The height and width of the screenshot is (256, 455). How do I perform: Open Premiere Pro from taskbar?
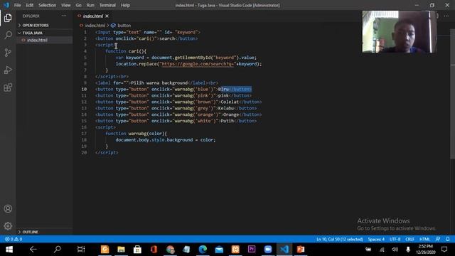pyautogui.click(x=252, y=250)
